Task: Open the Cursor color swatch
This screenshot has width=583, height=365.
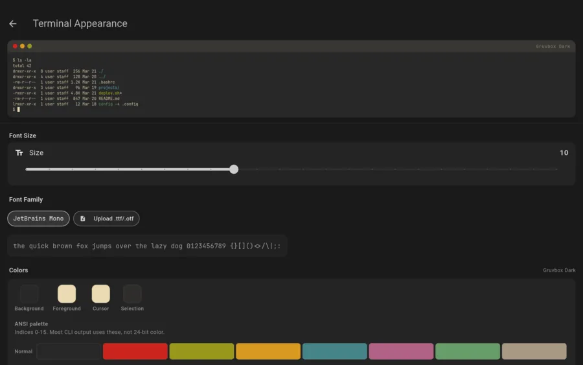Action: click(101, 294)
